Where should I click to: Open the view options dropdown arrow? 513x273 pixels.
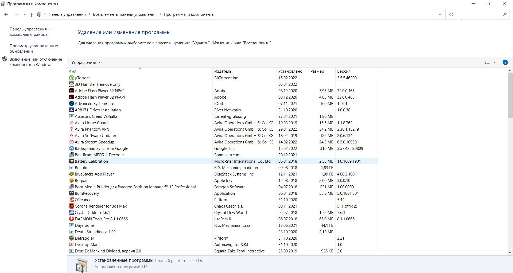tap(495, 62)
